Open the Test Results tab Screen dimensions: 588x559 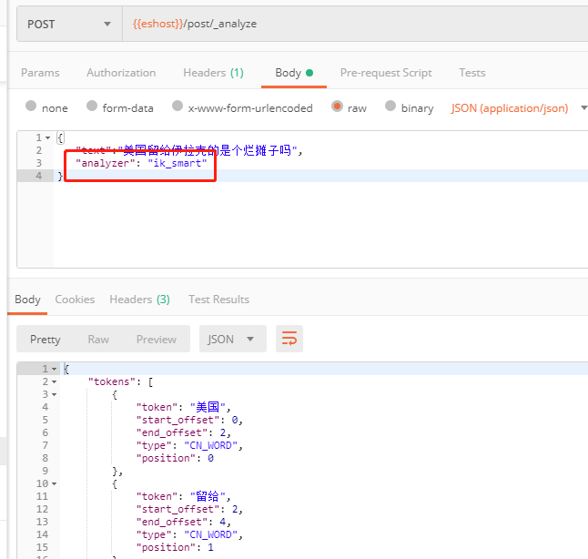click(218, 300)
